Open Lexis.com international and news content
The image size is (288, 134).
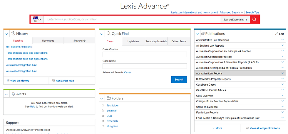[x=195, y=13]
